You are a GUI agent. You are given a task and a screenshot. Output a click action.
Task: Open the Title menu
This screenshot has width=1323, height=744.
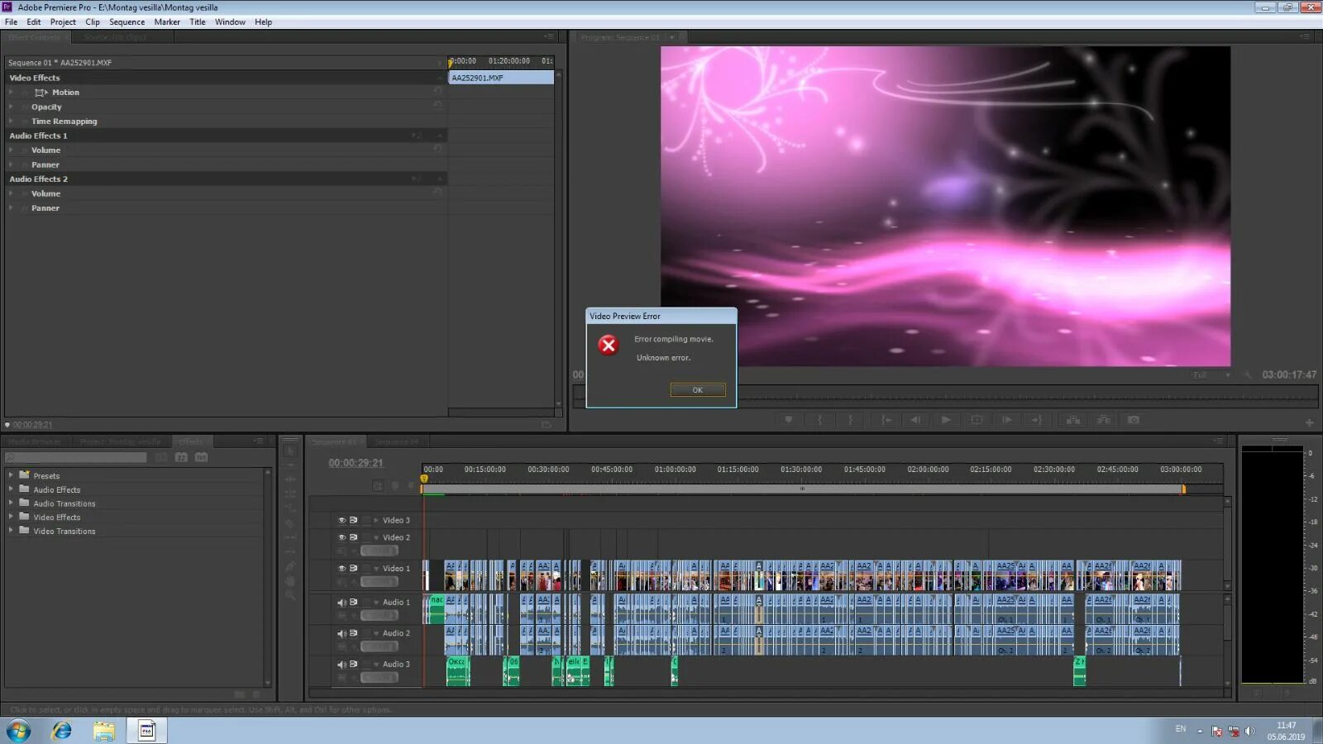(x=198, y=21)
